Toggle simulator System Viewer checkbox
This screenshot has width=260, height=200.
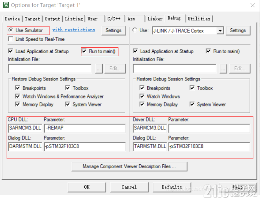67,104
